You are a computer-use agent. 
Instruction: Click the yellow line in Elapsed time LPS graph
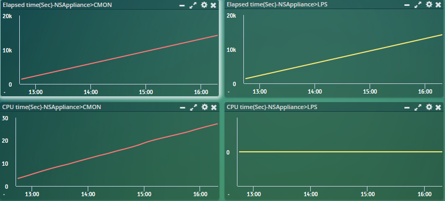point(343,57)
